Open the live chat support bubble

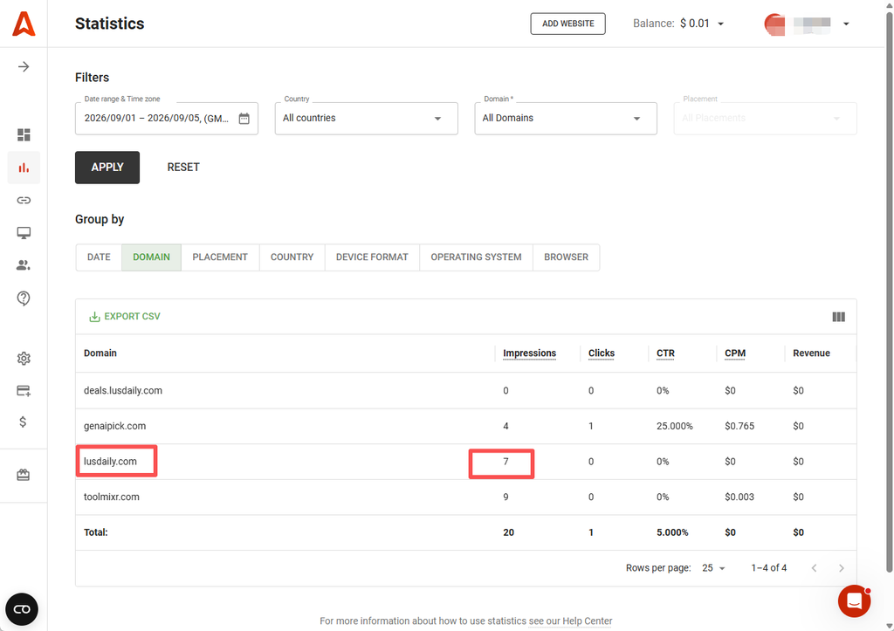(854, 600)
